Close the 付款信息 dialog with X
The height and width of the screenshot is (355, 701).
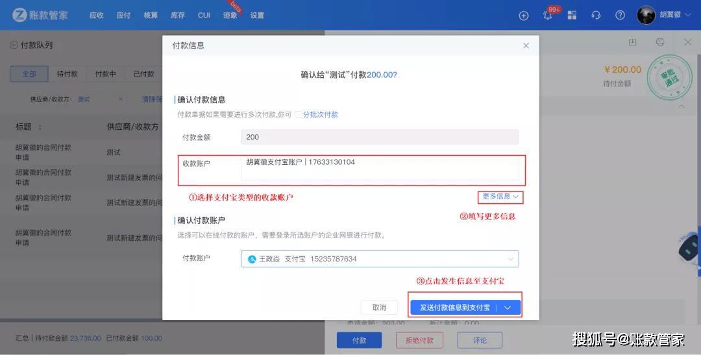pos(526,45)
